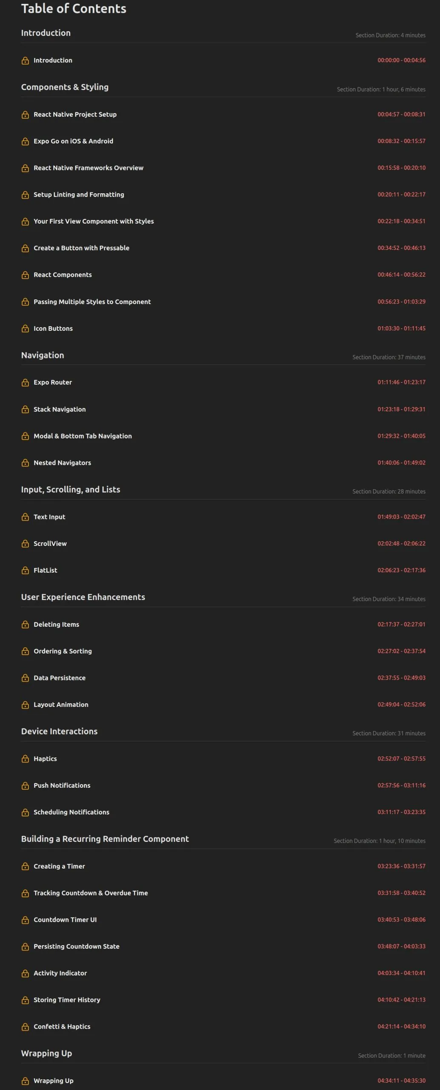The width and height of the screenshot is (440, 1090).
Task: Click lock icon beside final Wrapping Up lesson
Action: pos(25,1081)
